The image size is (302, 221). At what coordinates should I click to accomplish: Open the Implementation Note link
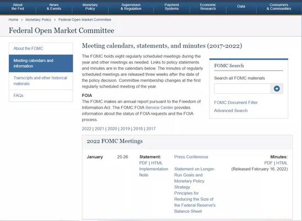pyautogui.click(x=154, y=172)
